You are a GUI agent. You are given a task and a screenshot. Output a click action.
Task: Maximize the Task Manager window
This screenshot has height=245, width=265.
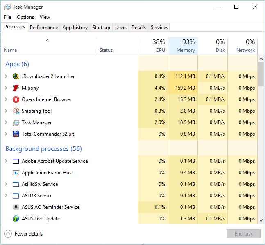click(x=236, y=7)
